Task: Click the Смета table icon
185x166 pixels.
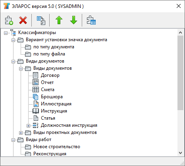Action: 36,90
